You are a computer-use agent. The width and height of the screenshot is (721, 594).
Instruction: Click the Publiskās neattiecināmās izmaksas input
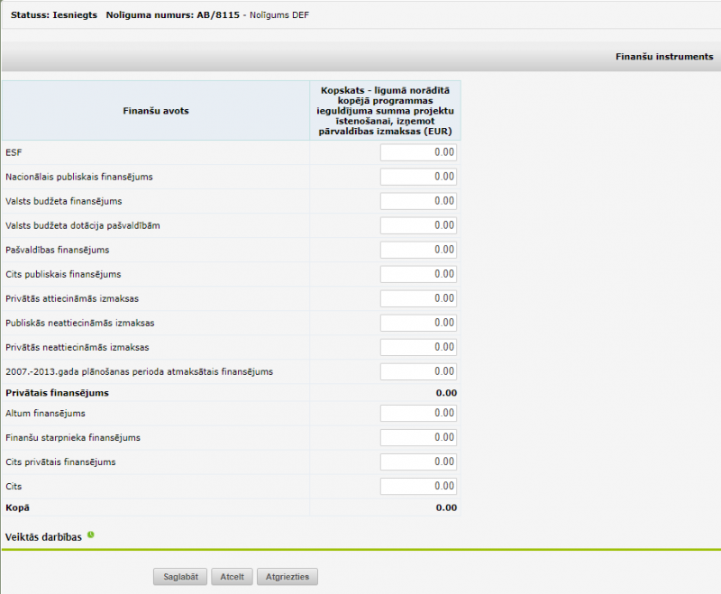pyautogui.click(x=418, y=323)
